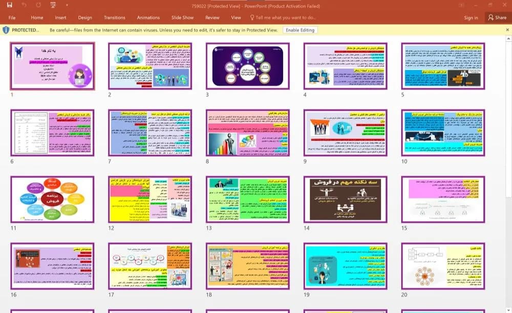Screen dimensions: 512x313
Task: Select slide 8 with bar chart figure
Action: pyautogui.click(x=247, y=132)
